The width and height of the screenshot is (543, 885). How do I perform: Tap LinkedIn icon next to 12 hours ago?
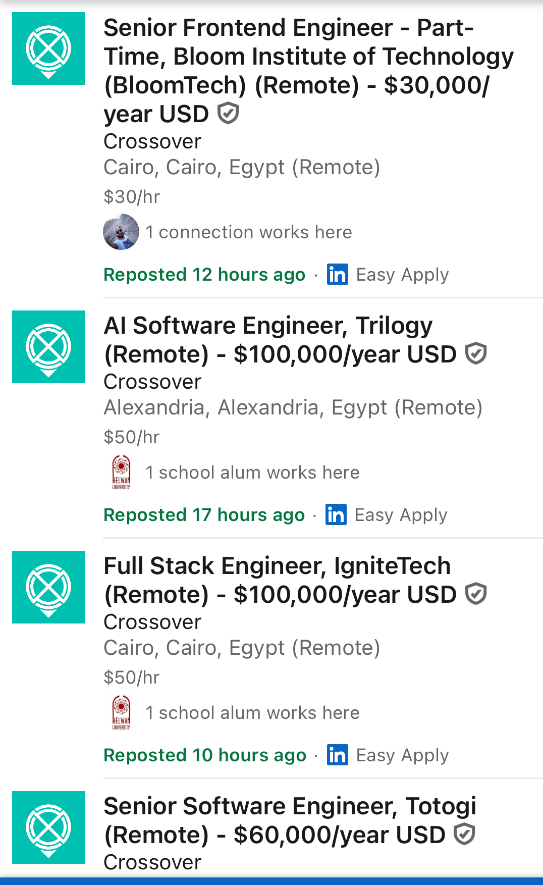337,275
